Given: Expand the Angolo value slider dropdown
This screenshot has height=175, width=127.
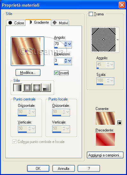Looking at the screenshot, I should pyautogui.click(x=70, y=44).
